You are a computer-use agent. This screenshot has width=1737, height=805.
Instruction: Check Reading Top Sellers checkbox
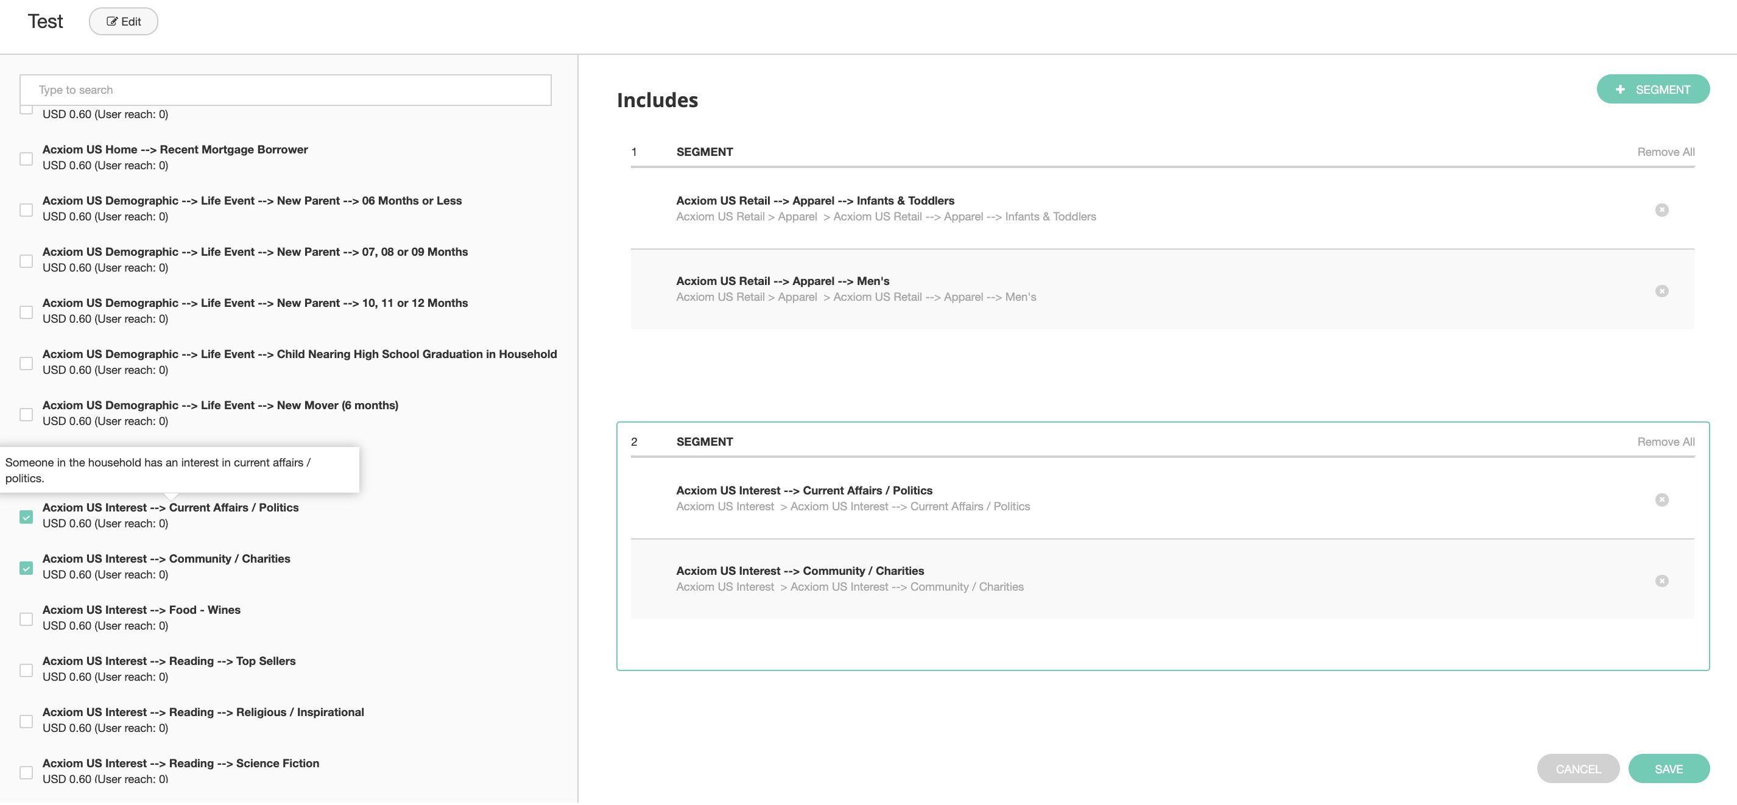tap(26, 670)
